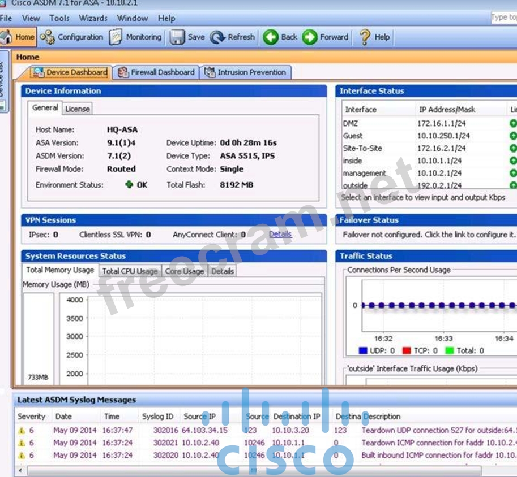Screen dimensions: 517x477
Task: Open the Wizards menu
Action: (x=93, y=18)
